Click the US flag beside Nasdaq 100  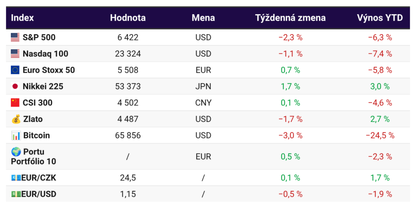click(15, 54)
